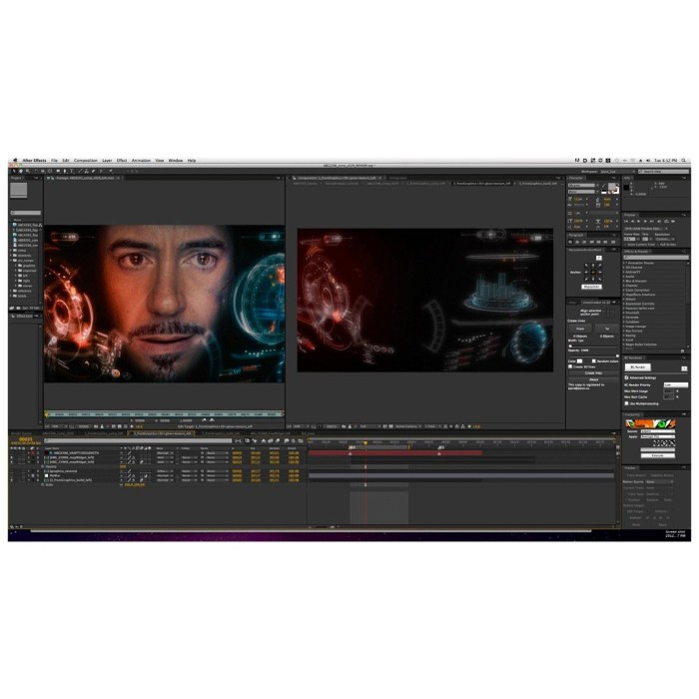Go to last frame in Preview panel
The height and width of the screenshot is (699, 699).
652,221
